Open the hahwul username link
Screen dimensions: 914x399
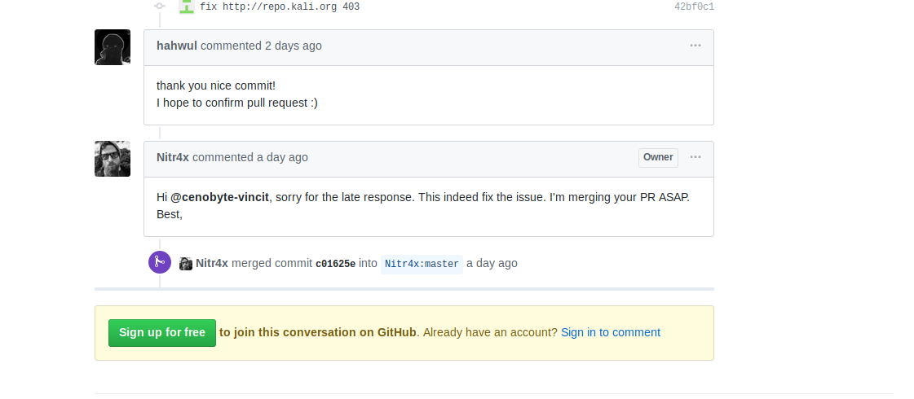pyautogui.click(x=177, y=46)
